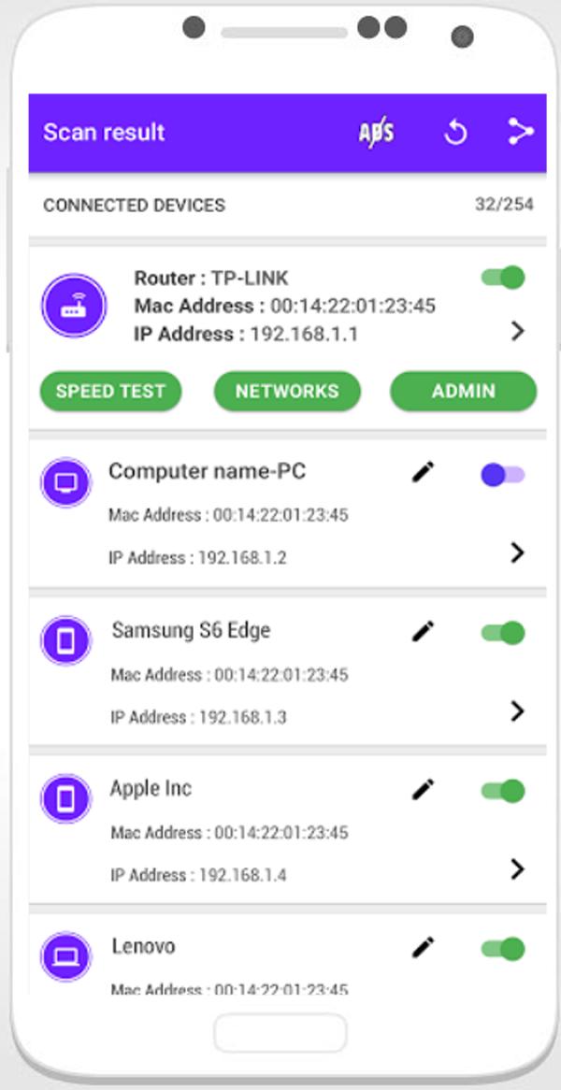
Task: Click pencil icon next to Lenovo
Action: point(423,947)
